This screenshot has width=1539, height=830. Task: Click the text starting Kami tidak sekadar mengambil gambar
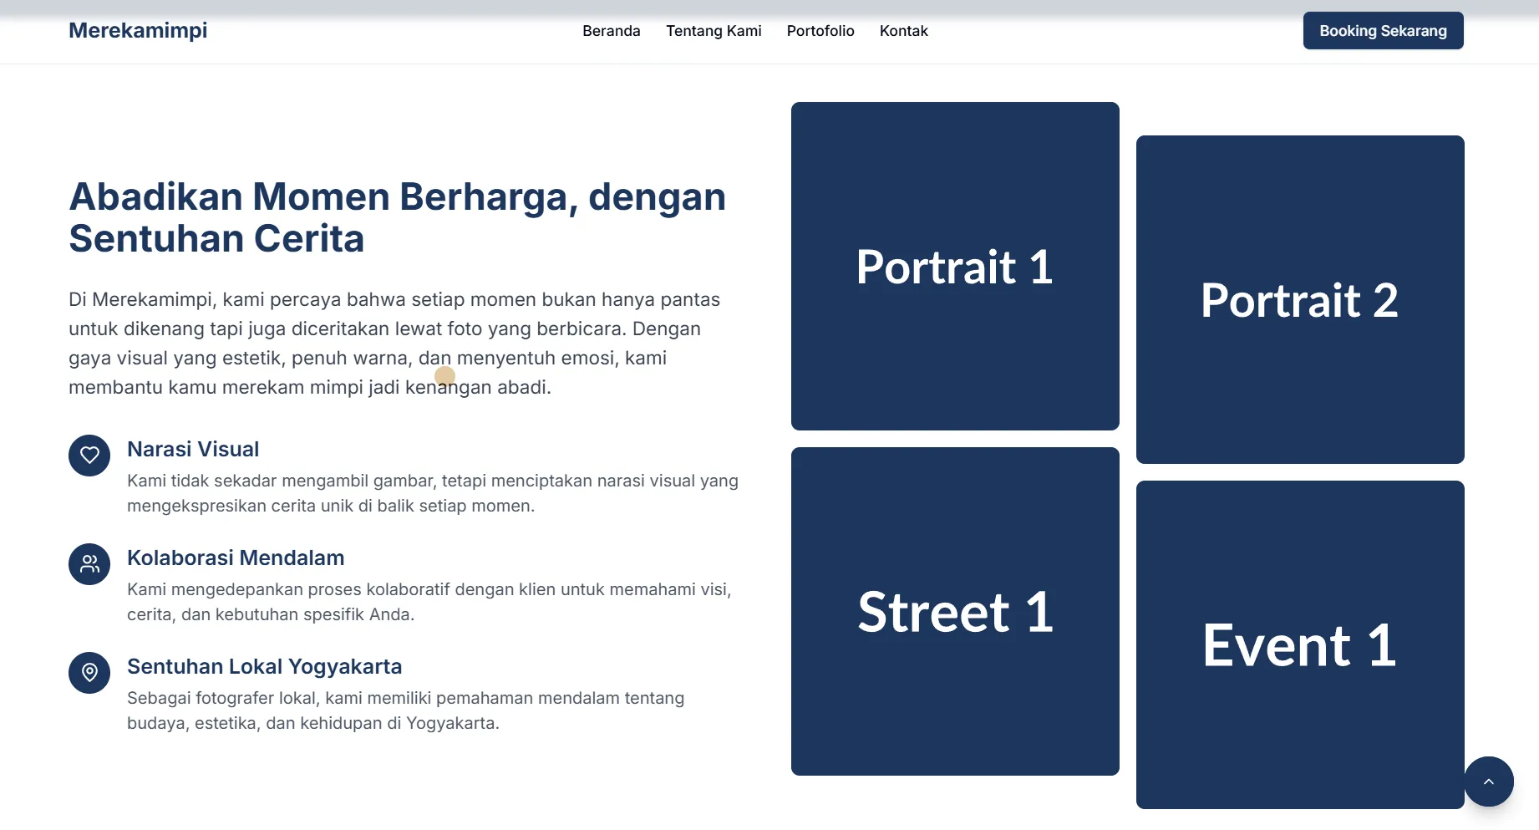tap(433, 493)
